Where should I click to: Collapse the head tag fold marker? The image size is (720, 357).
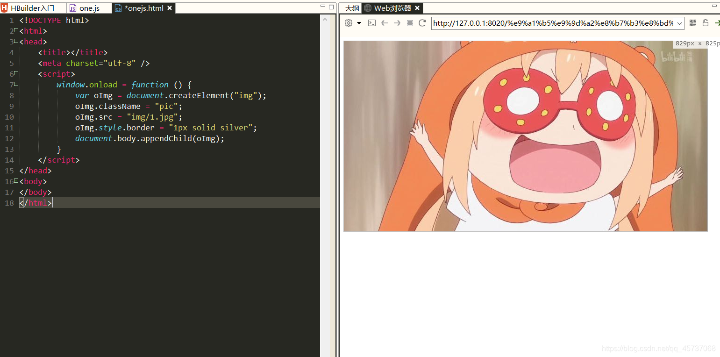(16, 41)
